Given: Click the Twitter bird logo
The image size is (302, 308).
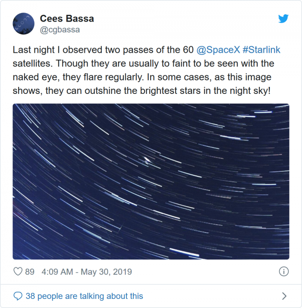Looking at the screenshot, I should click(283, 19).
